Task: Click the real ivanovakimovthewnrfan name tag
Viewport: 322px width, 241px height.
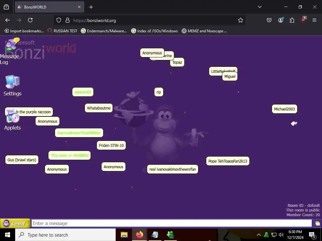Action: pos(173,169)
